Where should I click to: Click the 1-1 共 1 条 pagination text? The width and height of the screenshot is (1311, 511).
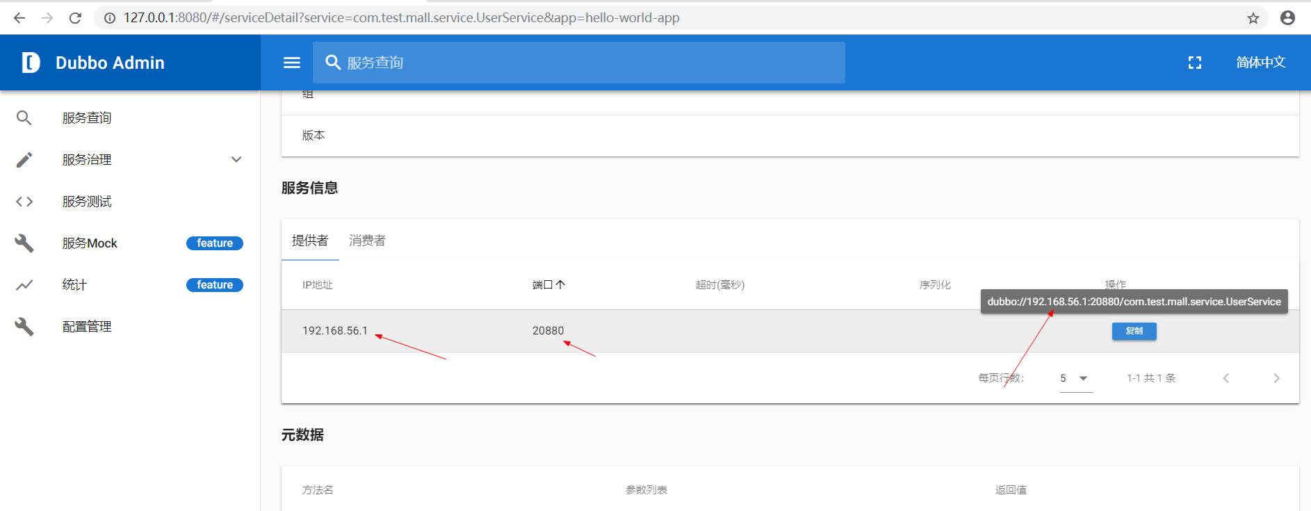[x=1151, y=378]
